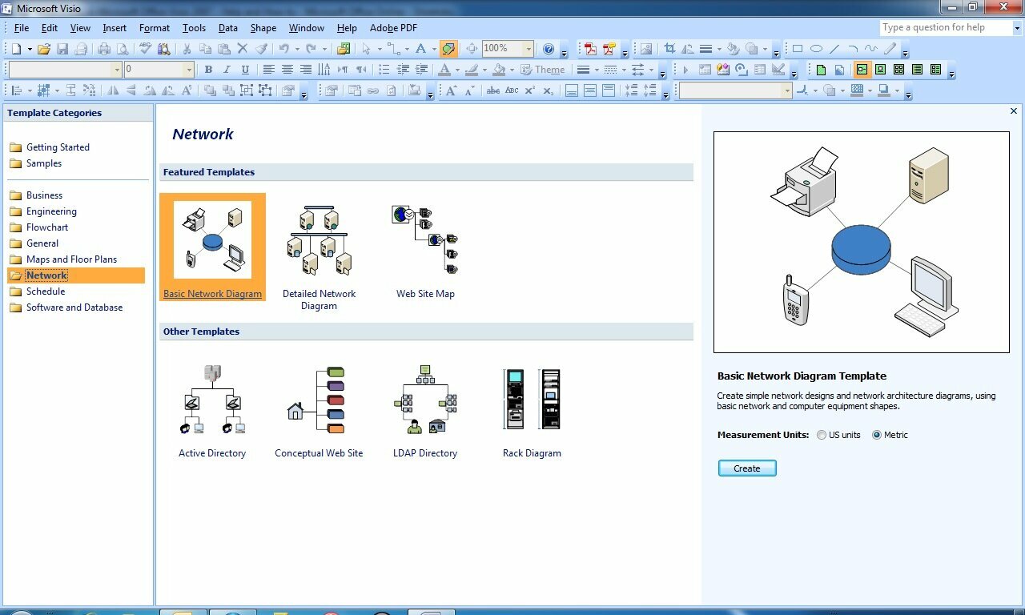The image size is (1025, 615).
Task: Toggle Bold formatting button
Action: [x=208, y=70]
